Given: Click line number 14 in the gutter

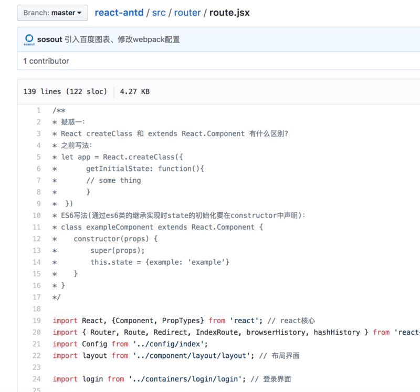Looking at the screenshot, I should pos(37,262).
